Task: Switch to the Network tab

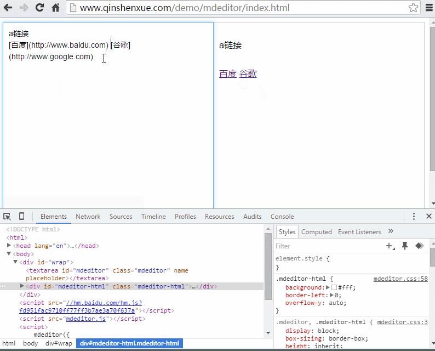Action: click(x=88, y=217)
